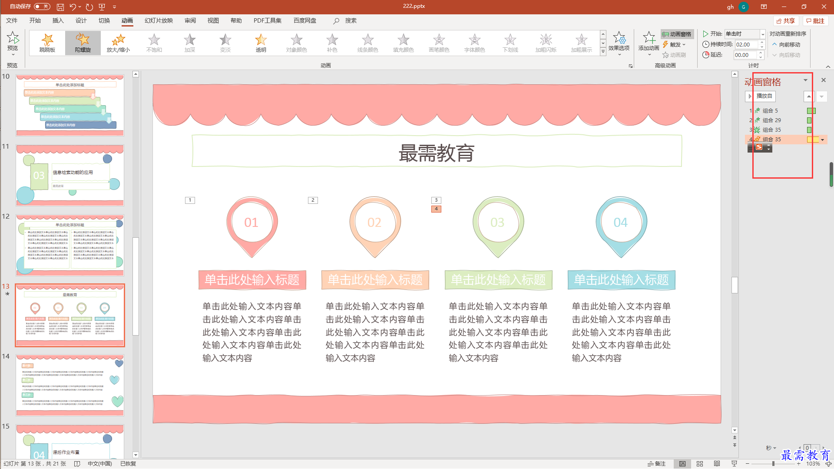Toggle 自动保存 autosave switch

pyautogui.click(x=42, y=7)
